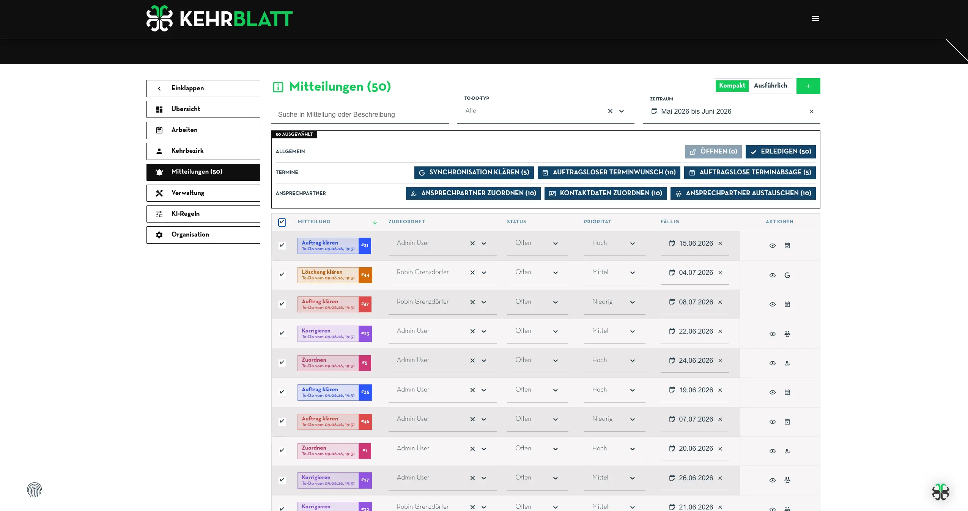This screenshot has width=968, height=511.
Task: Open Zugeordnet dropdown for Auftrag klären #31
Action: [x=483, y=243]
